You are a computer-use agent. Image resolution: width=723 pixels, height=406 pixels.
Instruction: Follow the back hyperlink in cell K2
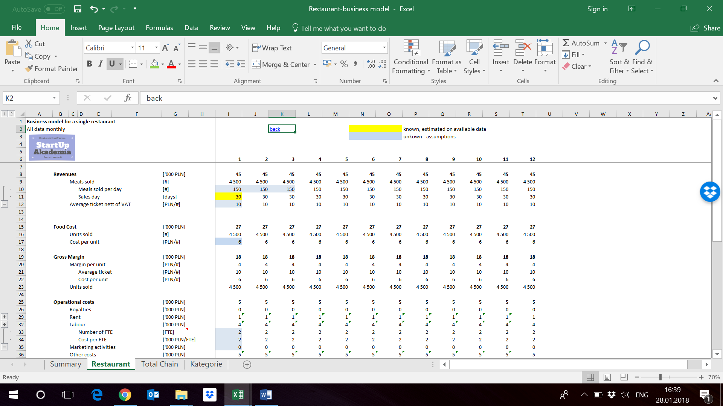[x=275, y=129]
